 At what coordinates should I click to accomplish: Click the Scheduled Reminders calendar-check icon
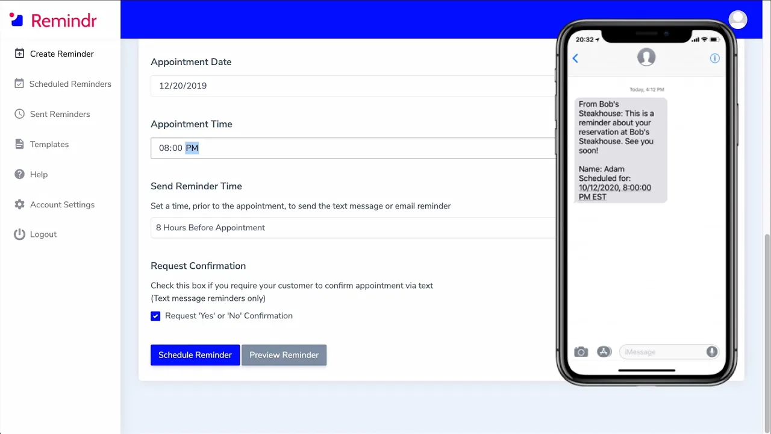tap(19, 84)
